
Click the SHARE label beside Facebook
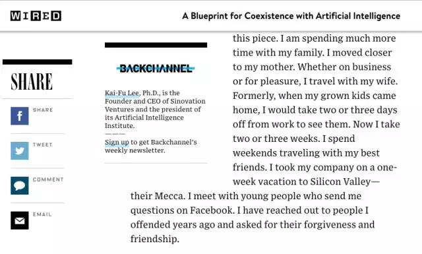click(43, 110)
